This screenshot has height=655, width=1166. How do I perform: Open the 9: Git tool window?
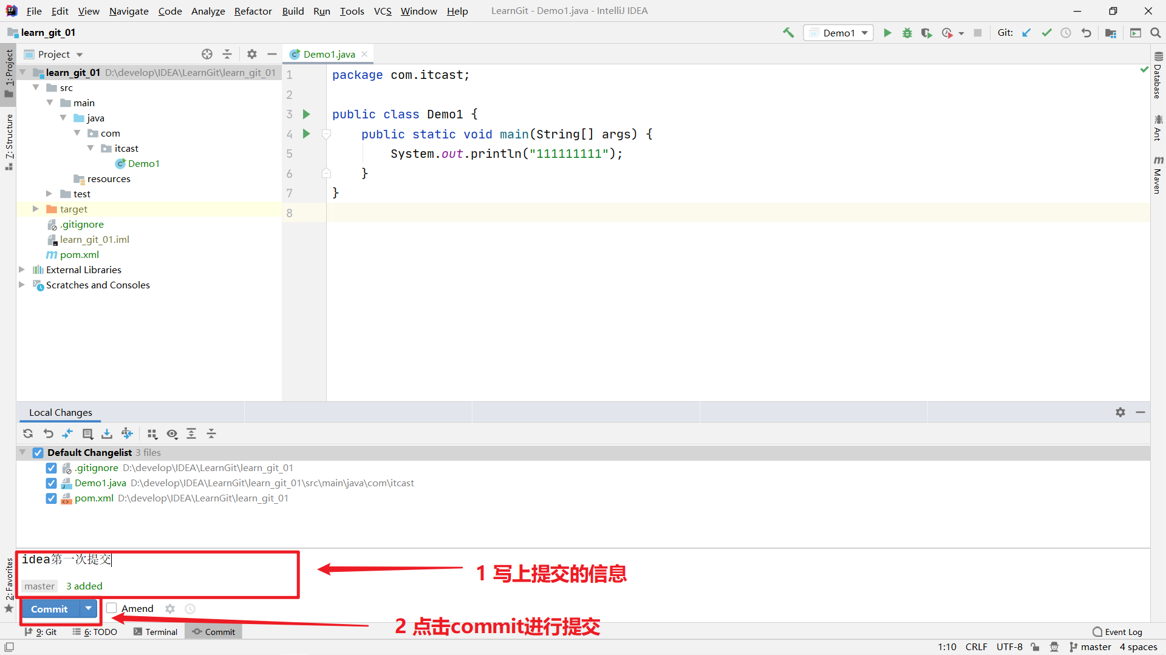(41, 632)
